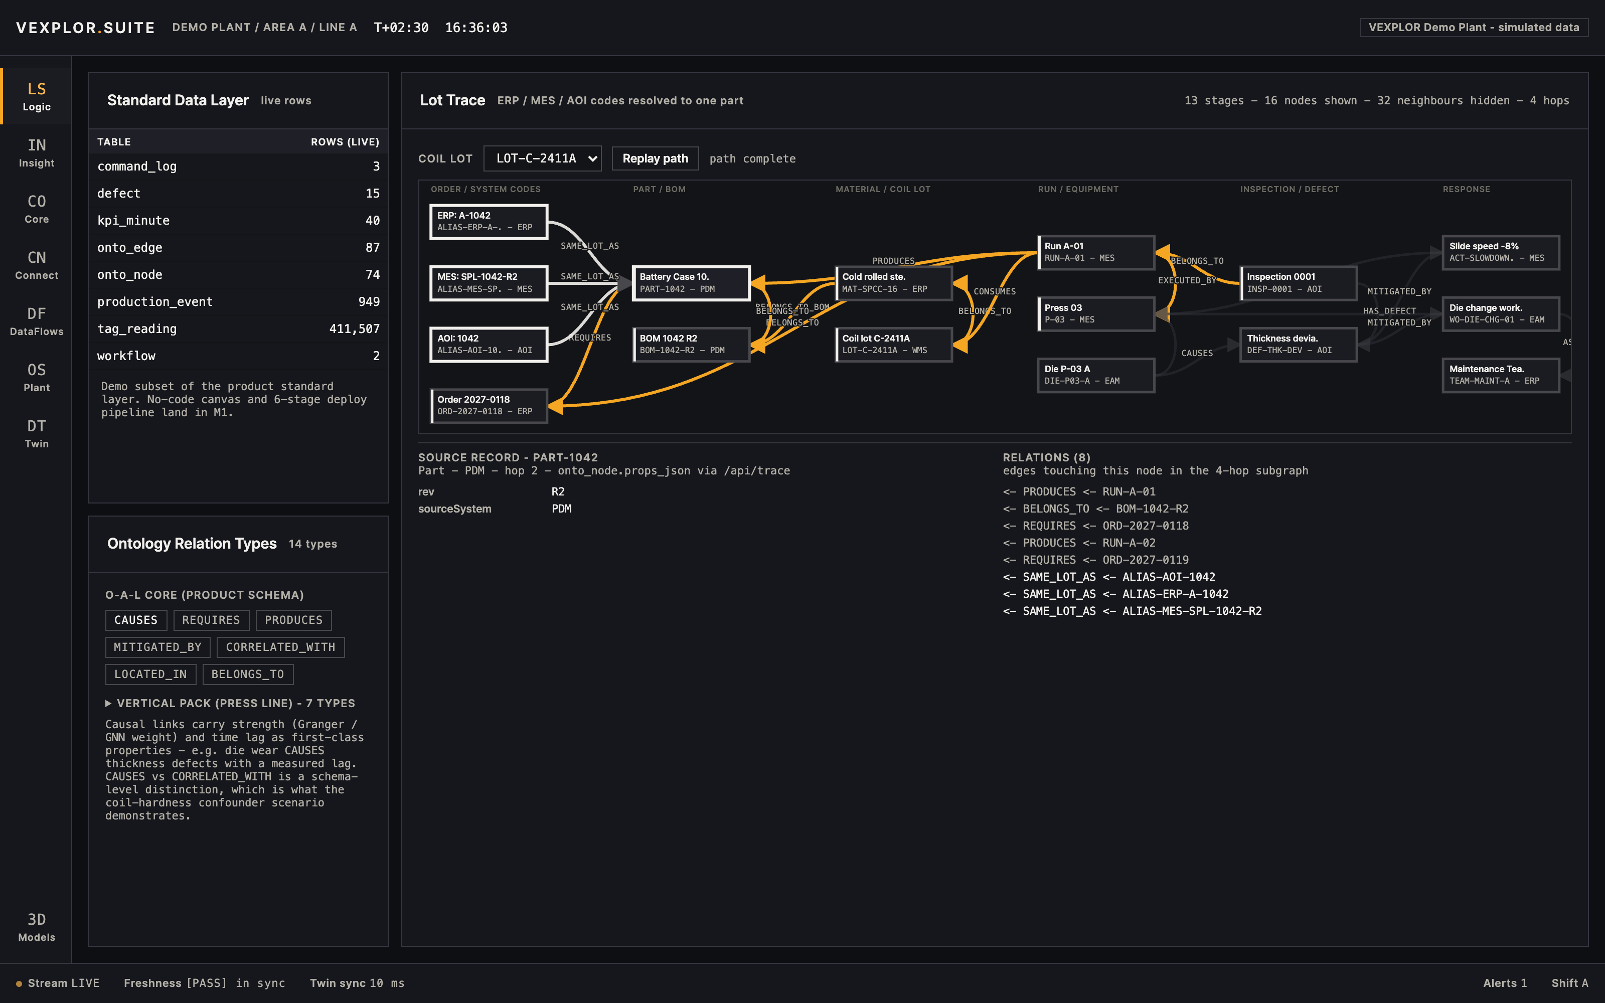The image size is (1605, 1003).
Task: Click the TABLE column header
Action: (114, 142)
